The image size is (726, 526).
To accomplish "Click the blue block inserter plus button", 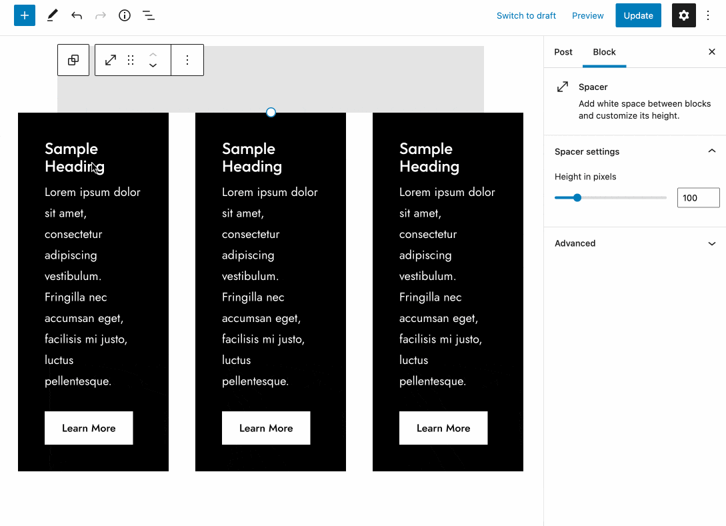I will pos(25,15).
